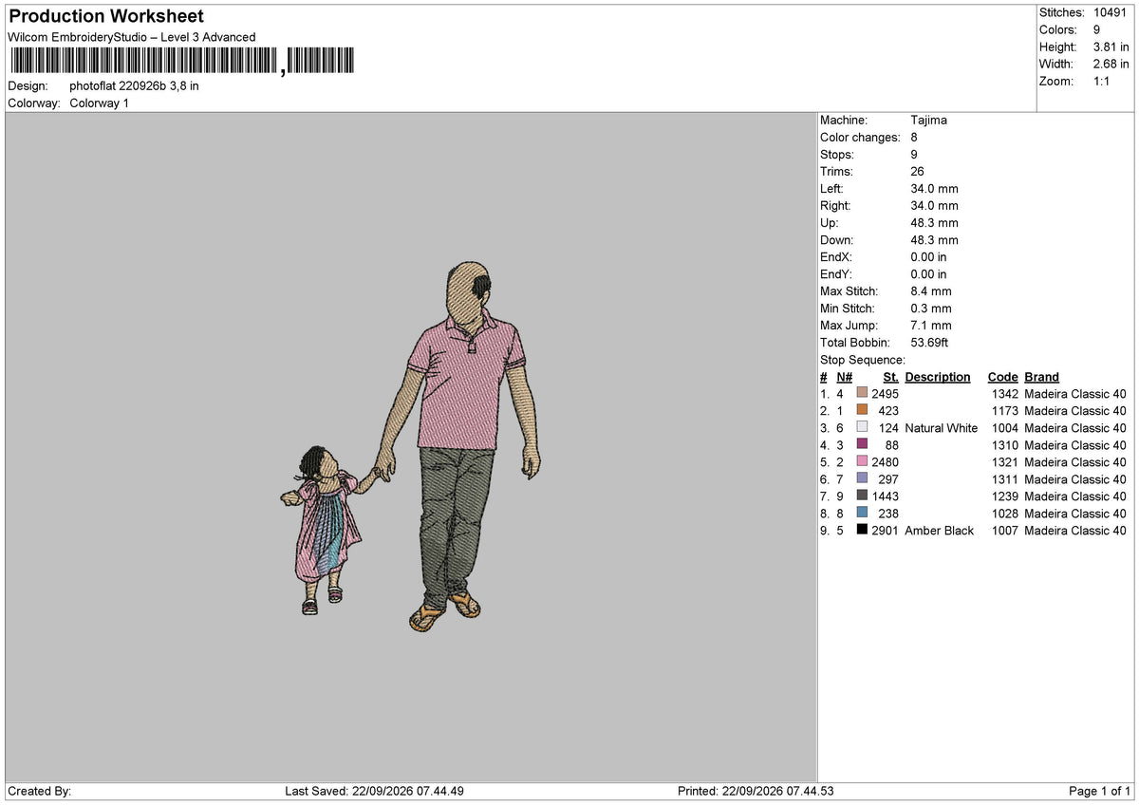The image size is (1139, 805).
Task: Click the Stitches value '10491'
Action: tap(1111, 12)
